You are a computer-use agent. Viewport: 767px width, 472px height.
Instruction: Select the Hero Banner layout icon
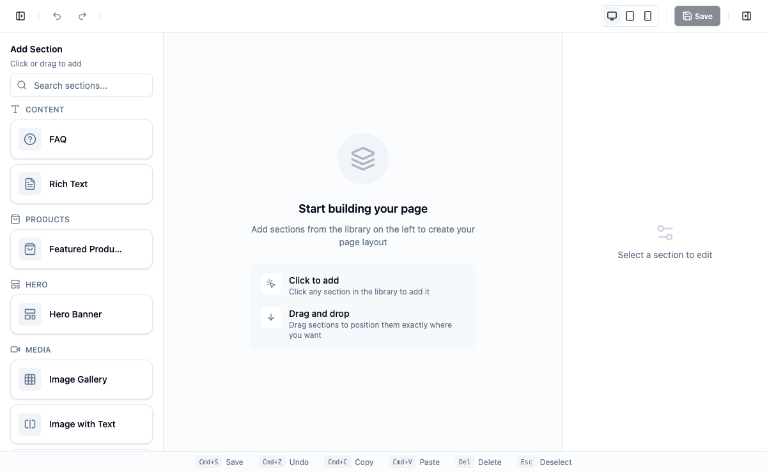30,314
